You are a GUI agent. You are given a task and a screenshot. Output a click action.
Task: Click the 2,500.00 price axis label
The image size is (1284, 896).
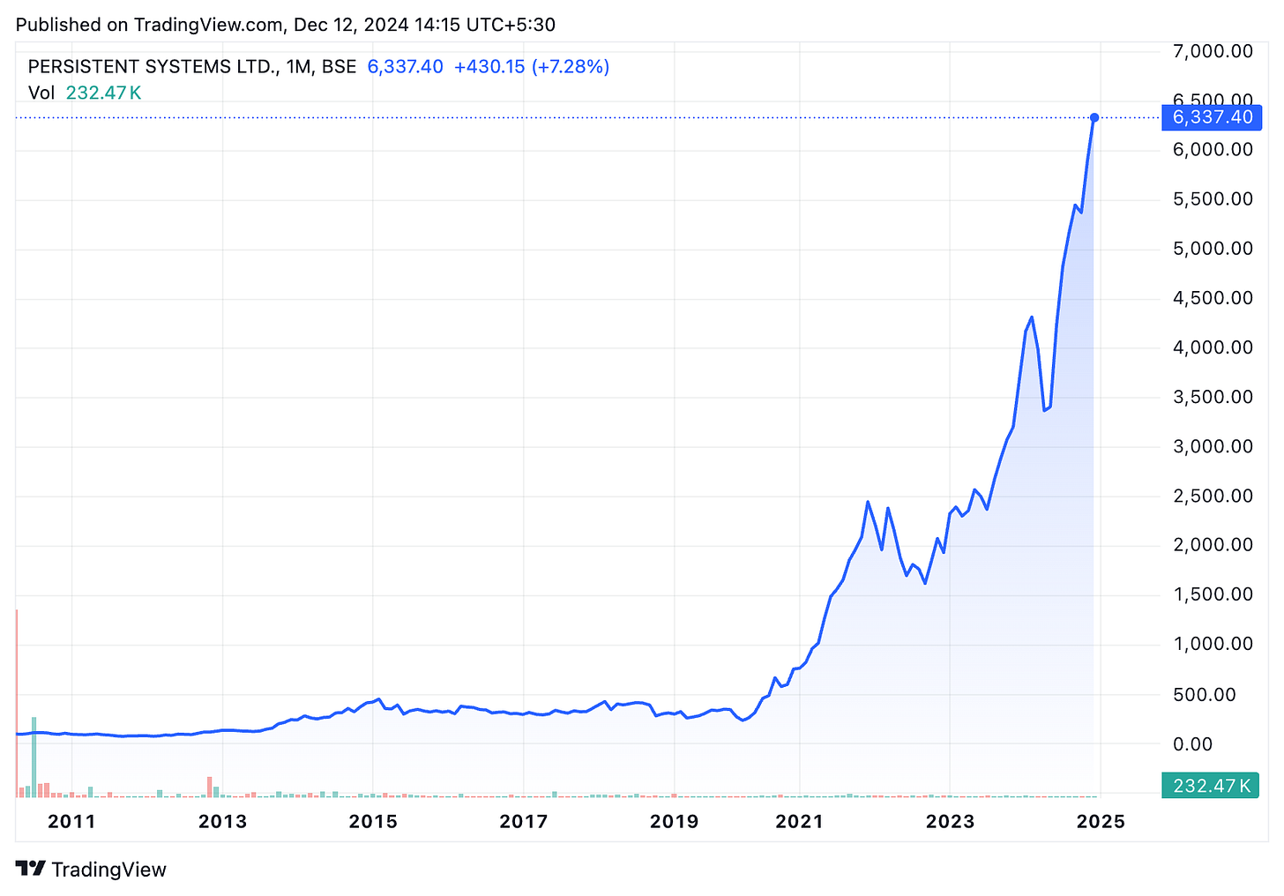1213,496
